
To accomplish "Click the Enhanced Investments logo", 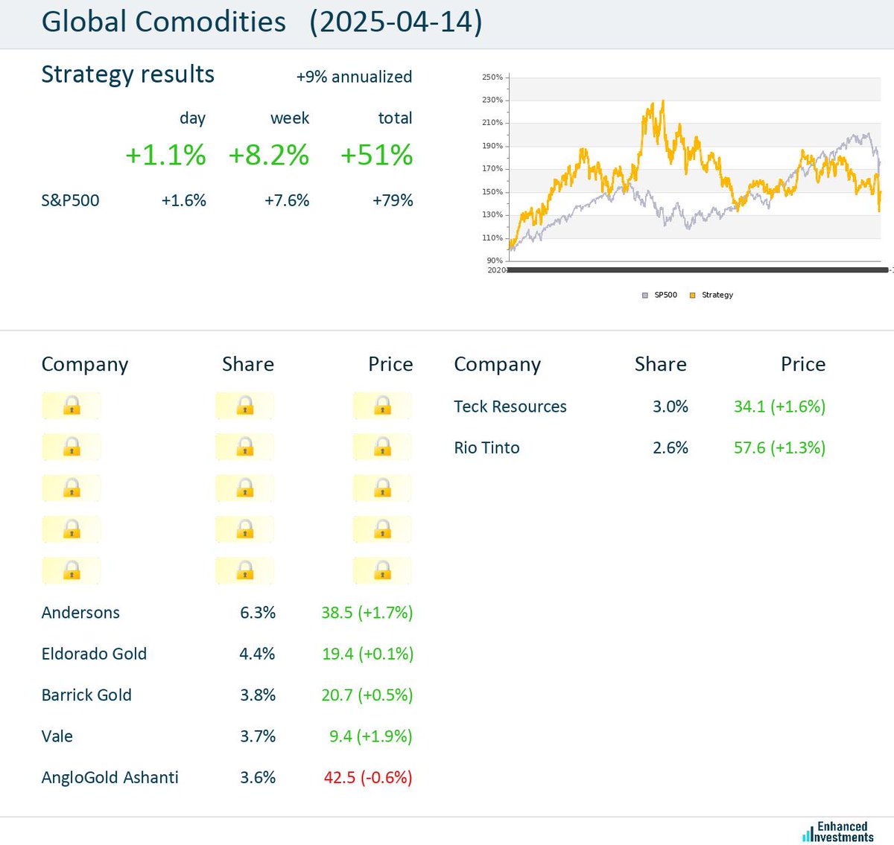I will pyautogui.click(x=838, y=832).
